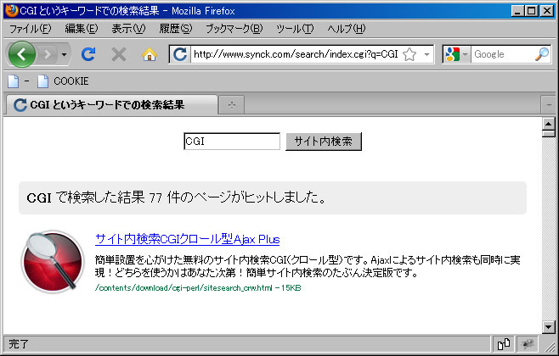Click the scrollbar down arrow
The image size is (559, 356).
tap(548, 327)
